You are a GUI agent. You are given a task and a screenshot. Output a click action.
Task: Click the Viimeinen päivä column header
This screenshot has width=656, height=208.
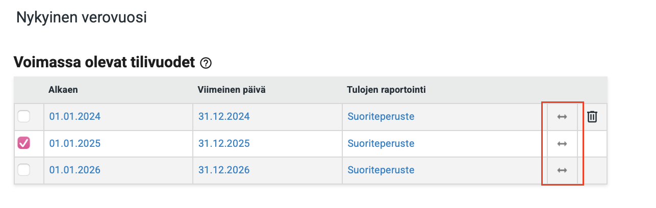[x=232, y=90]
